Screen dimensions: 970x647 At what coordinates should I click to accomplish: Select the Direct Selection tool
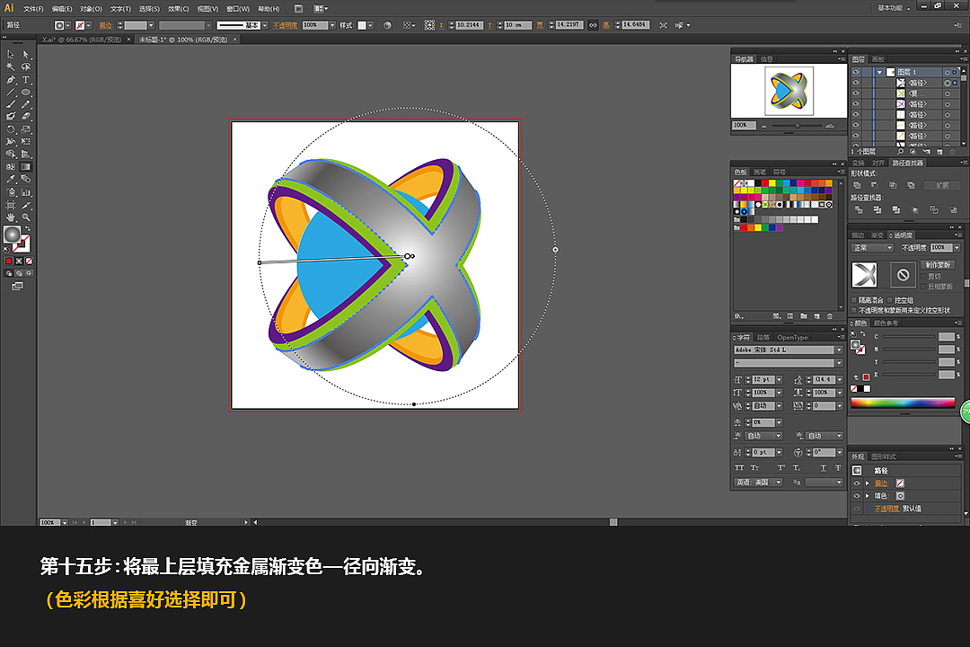[26, 55]
